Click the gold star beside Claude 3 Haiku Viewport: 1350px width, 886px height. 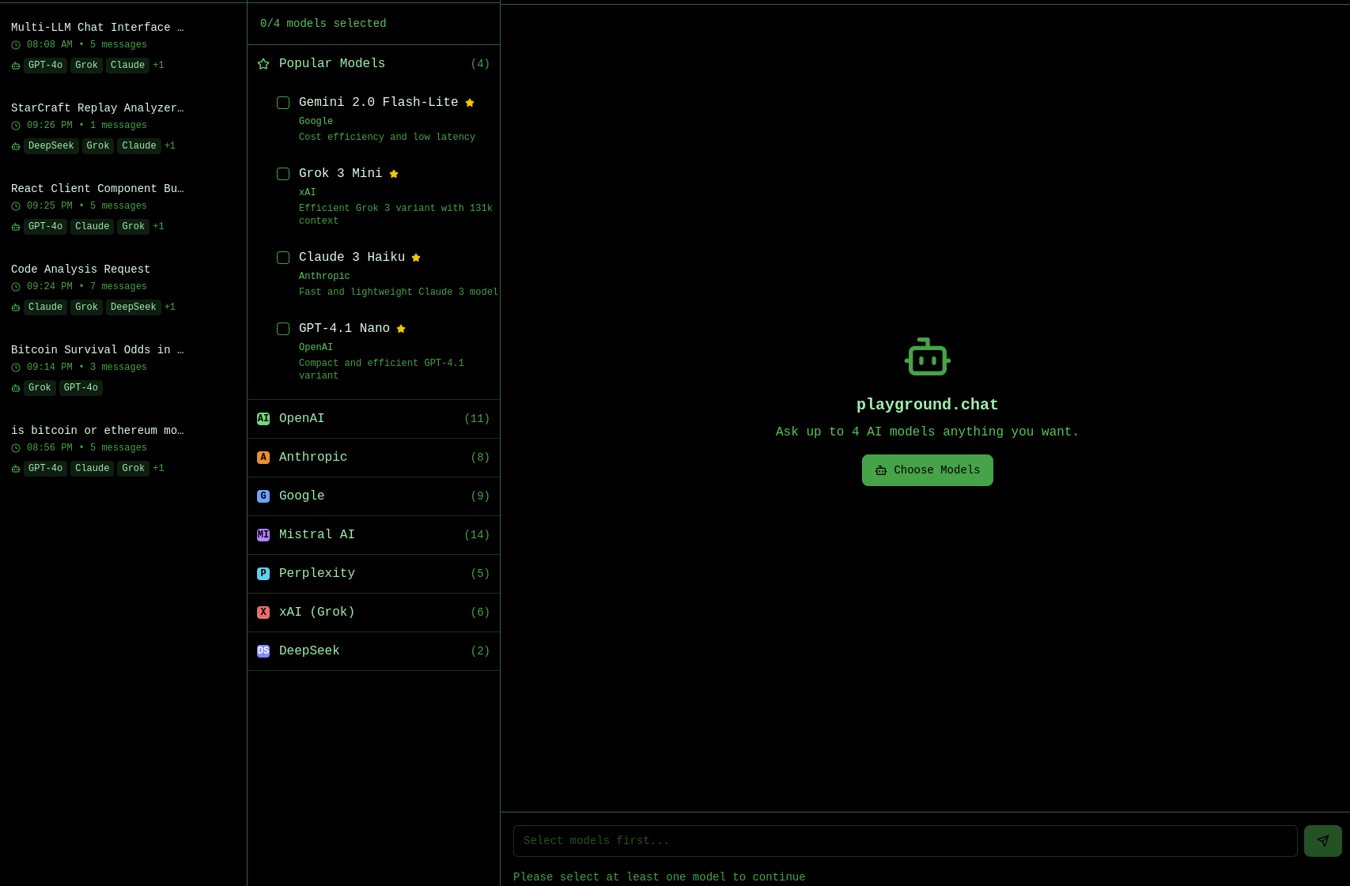click(x=416, y=258)
